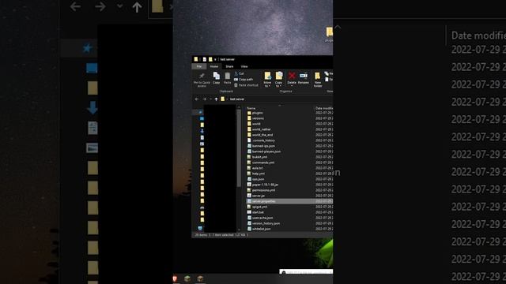Switch to the Share ribbon tab
506x284 pixels.
pyautogui.click(x=229, y=66)
